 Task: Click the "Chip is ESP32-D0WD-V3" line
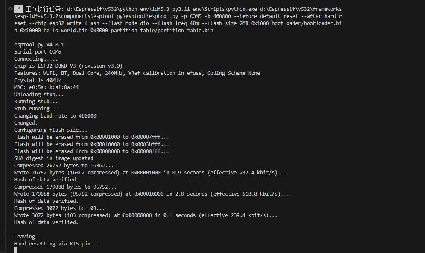[68, 66]
